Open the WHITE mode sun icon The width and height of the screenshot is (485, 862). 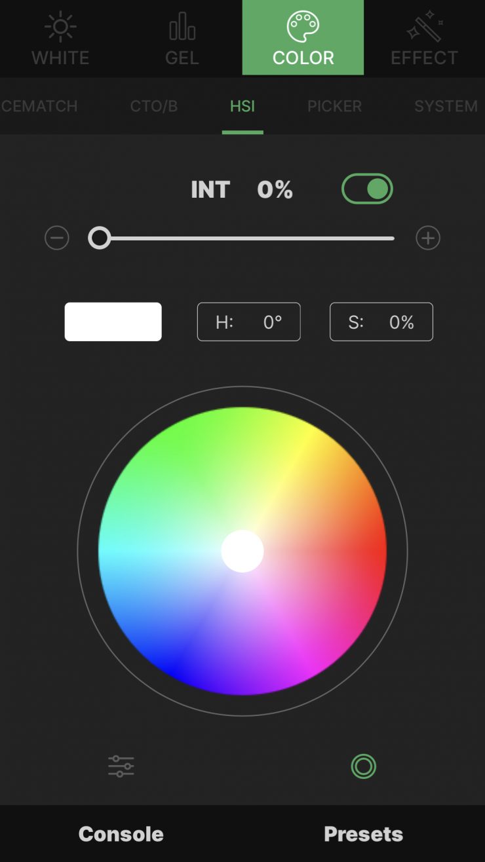(x=60, y=28)
